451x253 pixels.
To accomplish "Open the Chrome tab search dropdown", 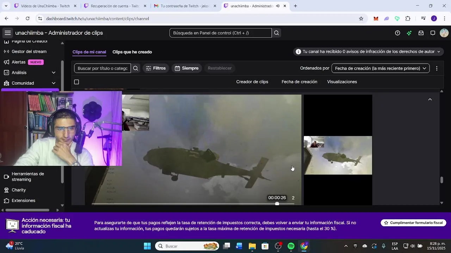I will pyautogui.click(x=6, y=6).
